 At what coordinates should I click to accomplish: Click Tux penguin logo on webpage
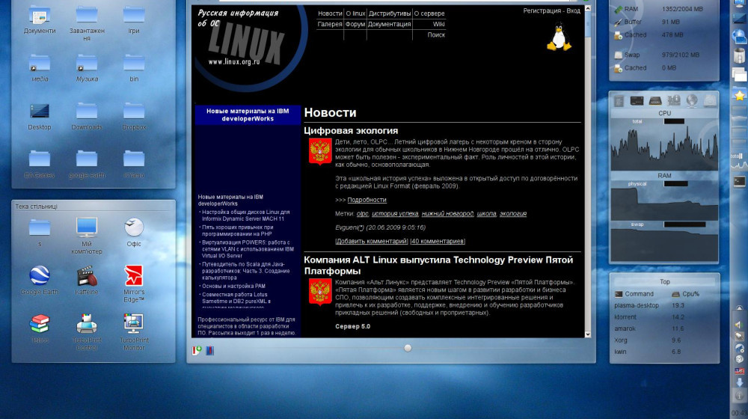(559, 37)
